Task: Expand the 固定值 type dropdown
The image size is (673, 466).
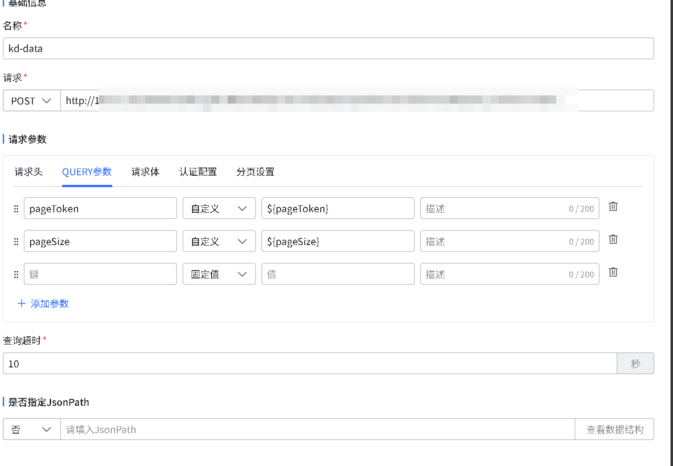Action: [x=219, y=274]
